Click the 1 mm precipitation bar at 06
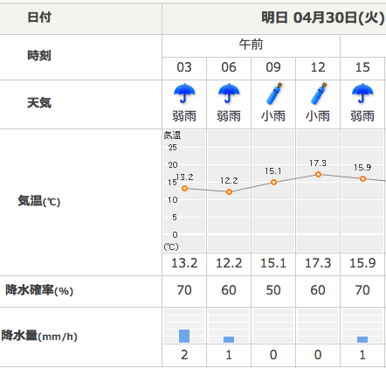This screenshot has height=368, width=386. [x=229, y=339]
